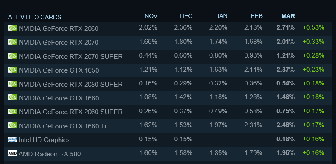Select the ALL VIDEO CARDS heading
336x164 pixels.
tap(35, 17)
